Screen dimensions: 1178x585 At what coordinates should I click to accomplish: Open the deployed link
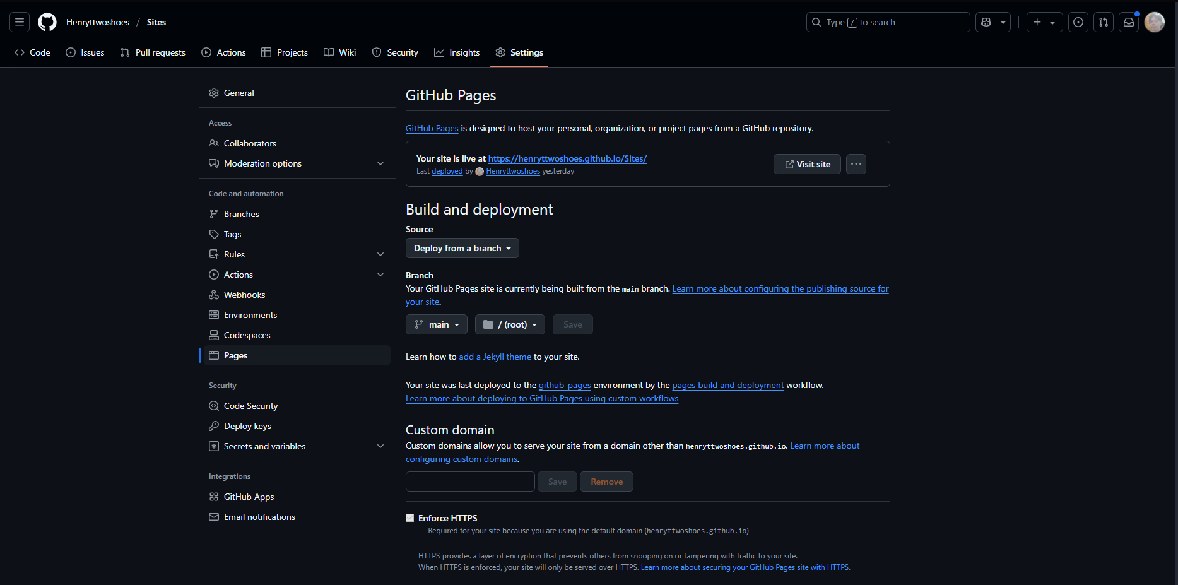(447, 171)
